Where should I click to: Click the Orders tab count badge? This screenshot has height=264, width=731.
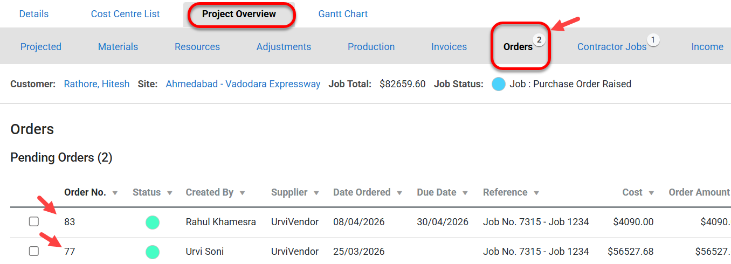pos(539,40)
